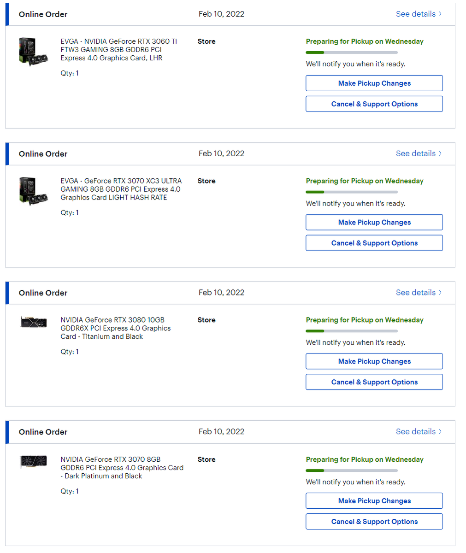Click Cancel & Support Options for RTX 3070 XC3 ULTRA
Image resolution: width=466 pixels, height=553 pixels.
(374, 243)
